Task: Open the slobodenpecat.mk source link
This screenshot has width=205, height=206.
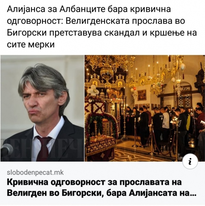Action: point(35,172)
